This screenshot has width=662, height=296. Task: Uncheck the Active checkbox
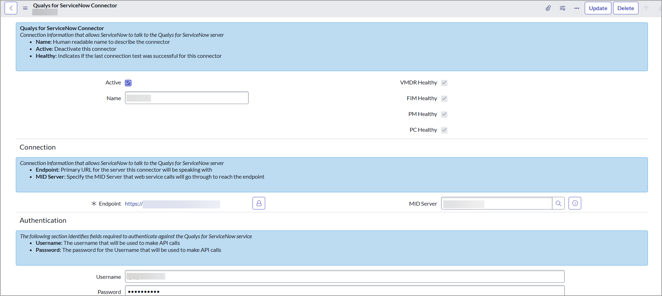pyautogui.click(x=128, y=83)
